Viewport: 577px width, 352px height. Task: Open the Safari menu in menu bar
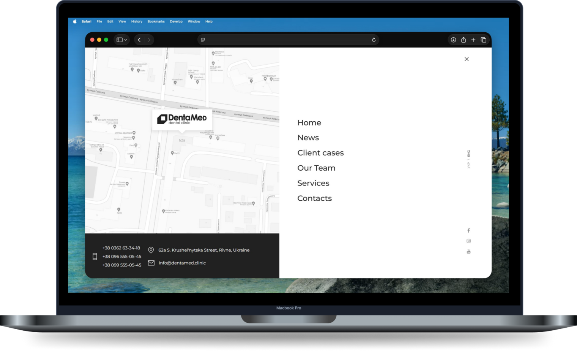pyautogui.click(x=87, y=22)
